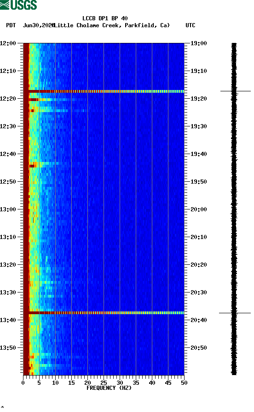Click the 25 Hz frequency tick label
Screen dimensions: 254x412
(104, 383)
